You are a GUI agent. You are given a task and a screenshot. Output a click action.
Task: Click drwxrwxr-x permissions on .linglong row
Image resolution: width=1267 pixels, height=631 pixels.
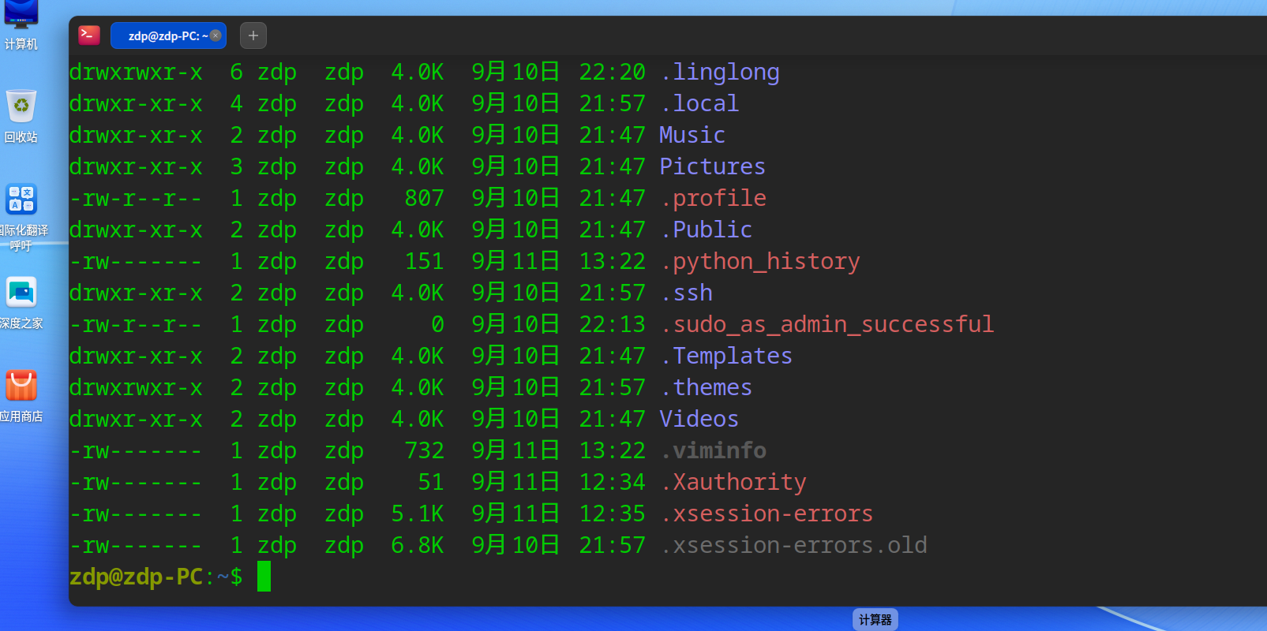click(136, 73)
